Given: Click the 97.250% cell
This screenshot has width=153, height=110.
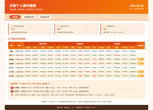Looking at the screenshot, I should point(65,51).
